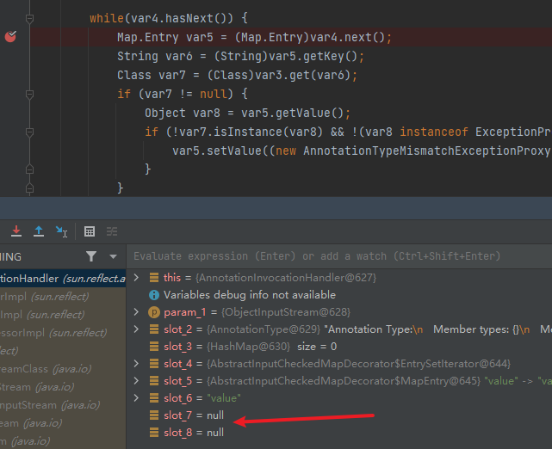552x449 pixels.
Task: Click the Run to Cursor icon
Action: 61,231
